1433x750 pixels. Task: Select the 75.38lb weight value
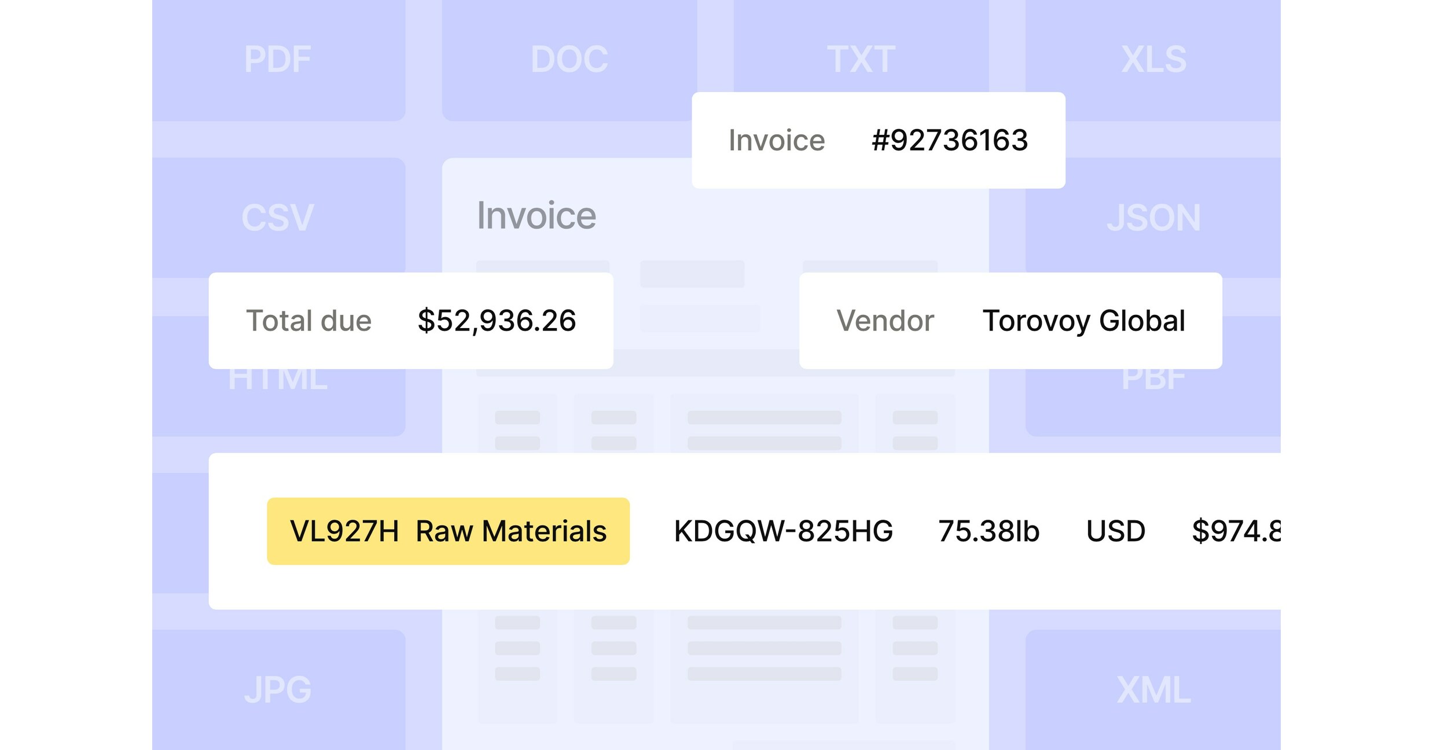point(989,531)
